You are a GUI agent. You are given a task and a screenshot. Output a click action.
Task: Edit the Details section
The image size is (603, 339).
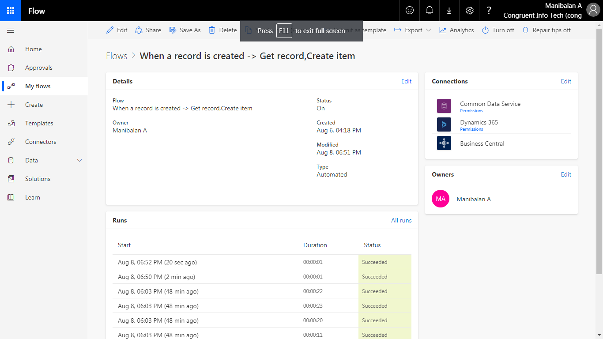(407, 81)
